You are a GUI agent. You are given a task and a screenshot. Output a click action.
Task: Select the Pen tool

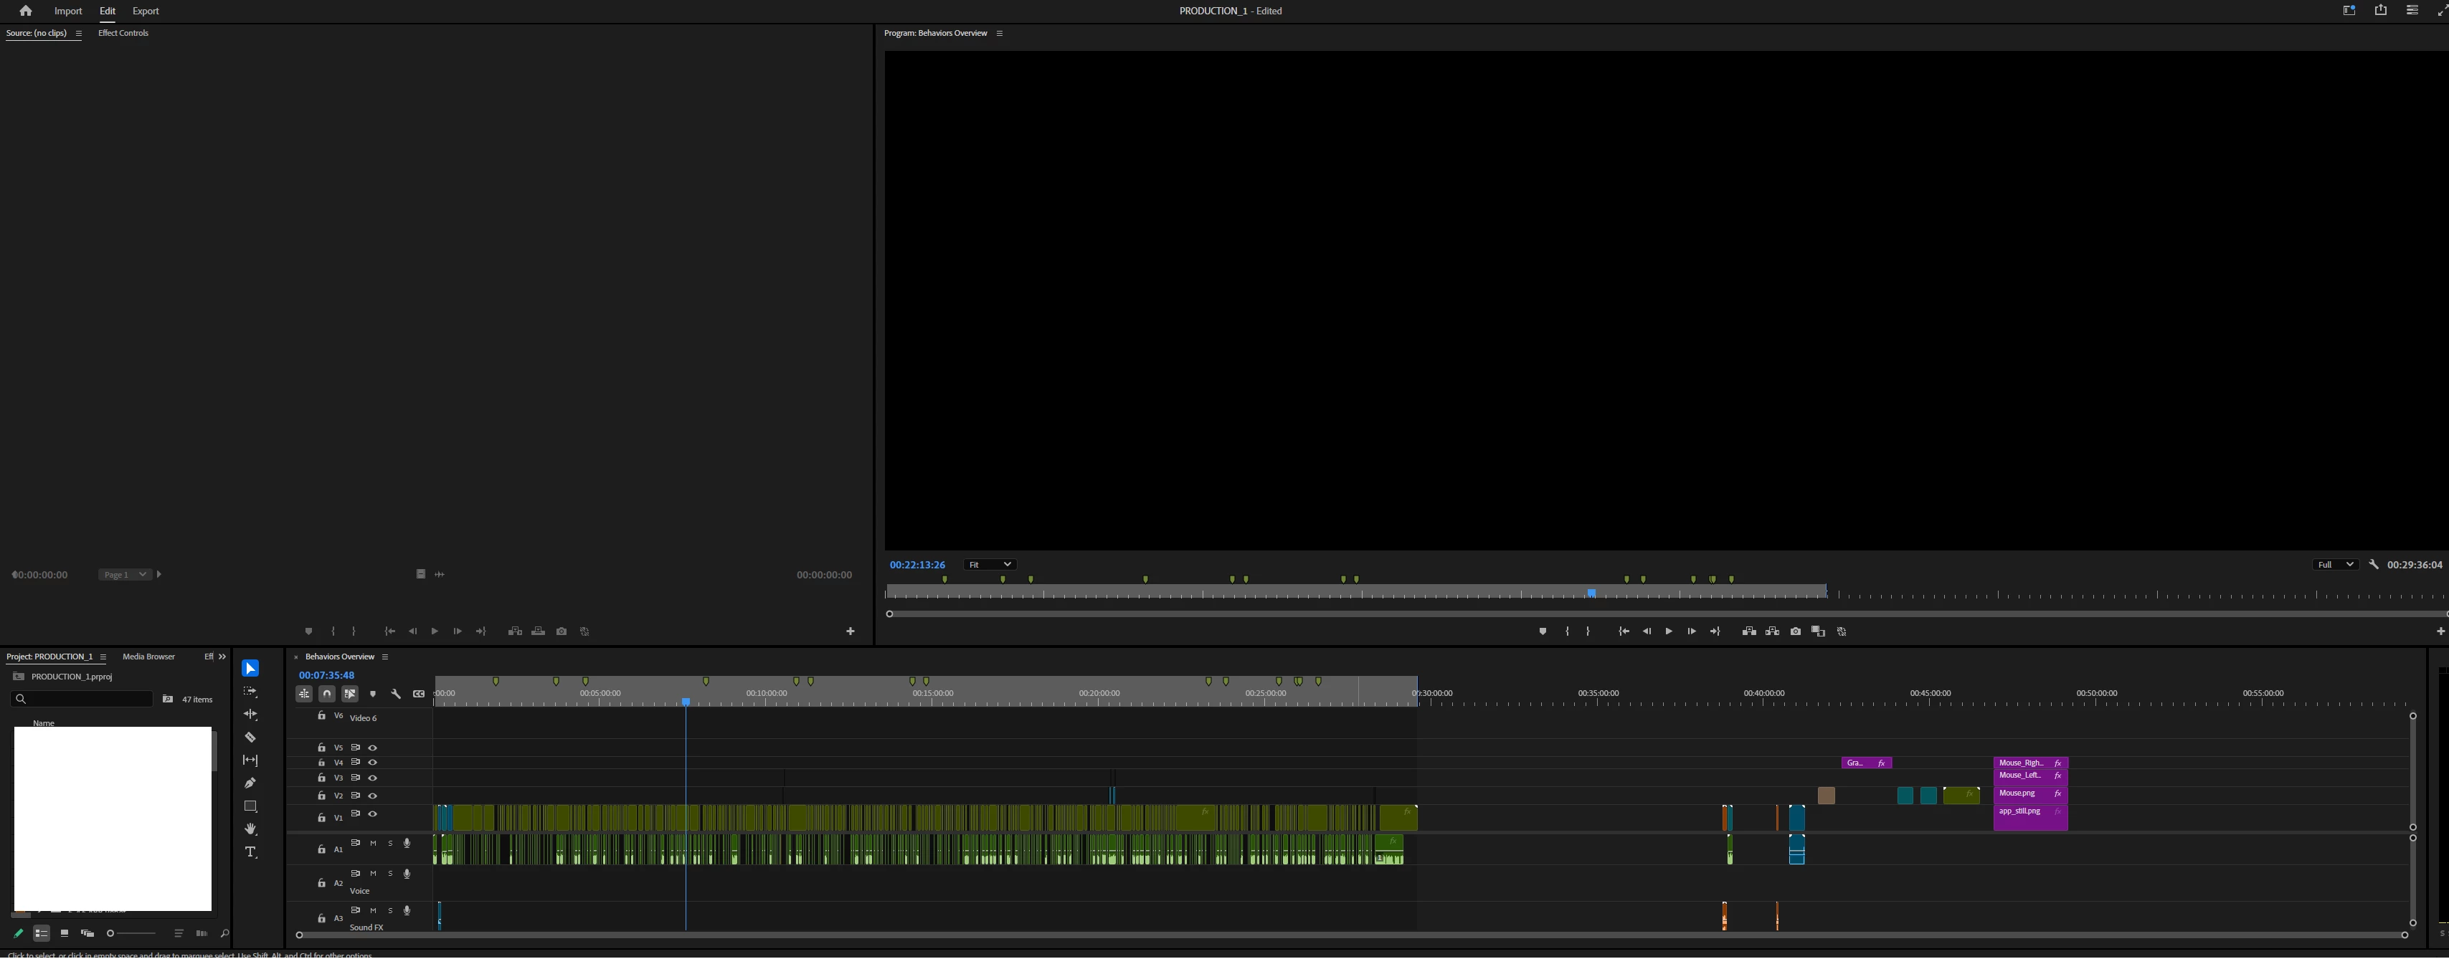250,783
